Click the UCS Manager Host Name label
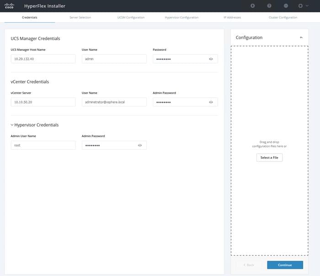The width and height of the screenshot is (320, 276). tap(28, 49)
